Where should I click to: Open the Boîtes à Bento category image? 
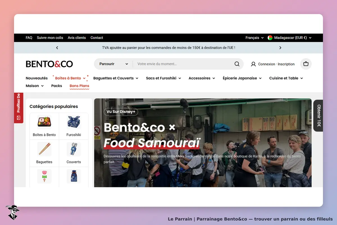44,122
